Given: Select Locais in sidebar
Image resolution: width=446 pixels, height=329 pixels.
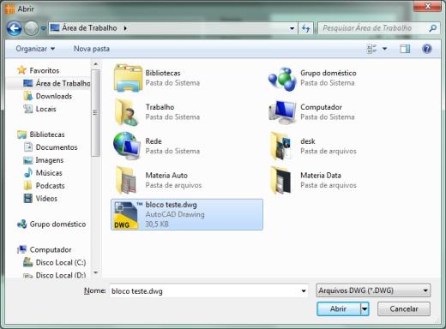Looking at the screenshot, I should pos(45,109).
